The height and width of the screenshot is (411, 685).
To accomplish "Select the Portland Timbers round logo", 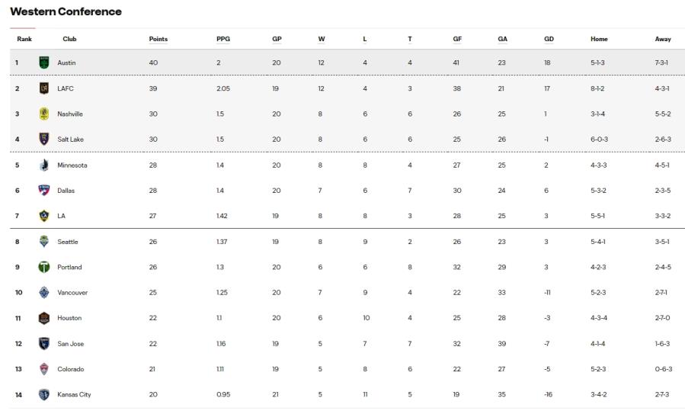I will 44,267.
